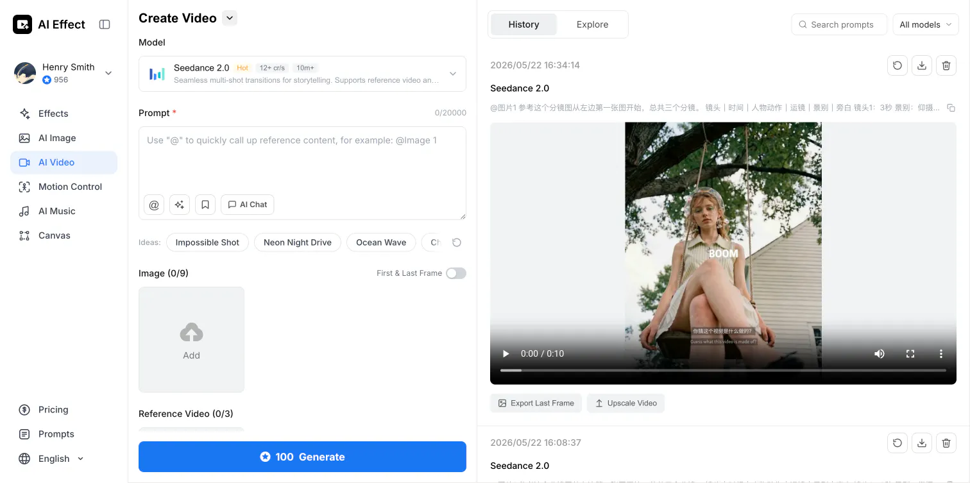Open the Canvas workspace
The image size is (970, 483).
(64, 235)
